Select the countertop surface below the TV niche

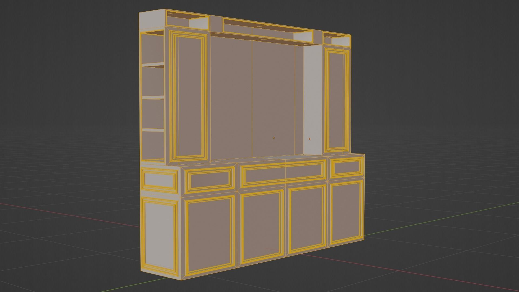[259, 159]
